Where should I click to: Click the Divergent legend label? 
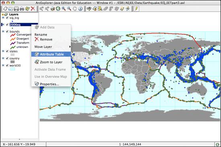point(23,38)
